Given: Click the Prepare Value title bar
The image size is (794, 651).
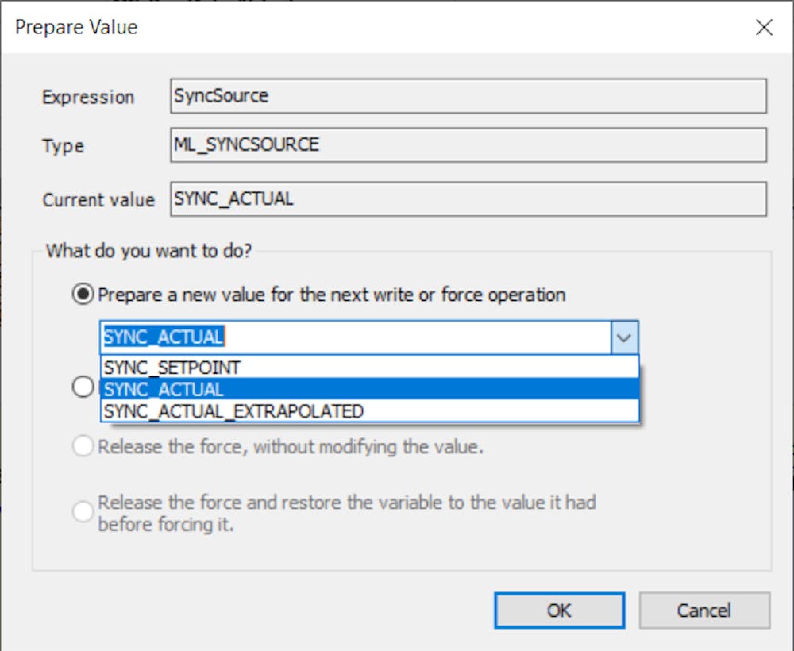Looking at the screenshot, I should pos(397,27).
